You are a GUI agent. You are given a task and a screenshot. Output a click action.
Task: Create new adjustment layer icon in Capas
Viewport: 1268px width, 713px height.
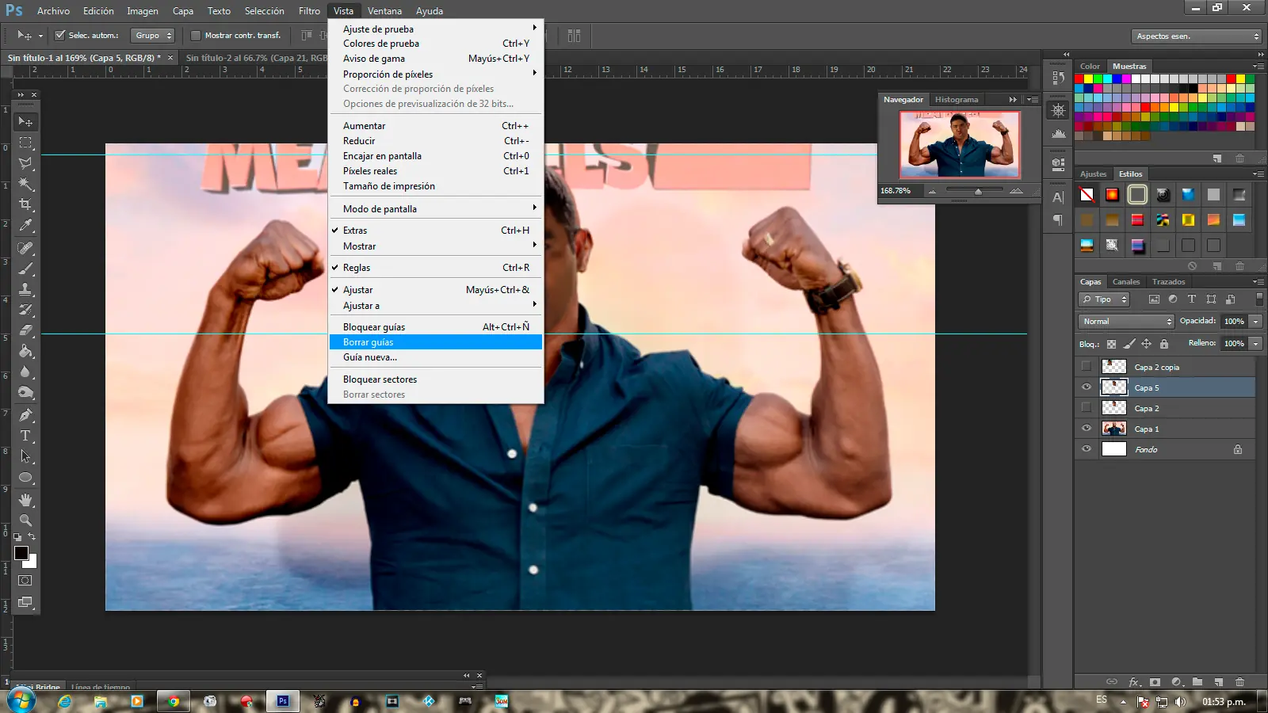coord(1177,682)
